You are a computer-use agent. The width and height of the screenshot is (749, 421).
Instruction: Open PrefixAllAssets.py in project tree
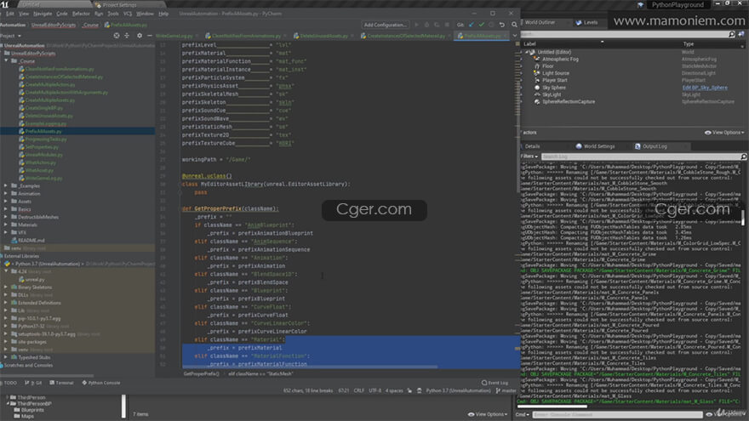[x=43, y=131]
